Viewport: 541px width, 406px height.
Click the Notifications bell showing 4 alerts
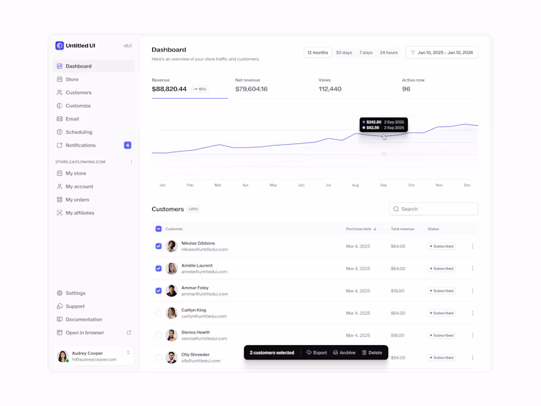60,145
